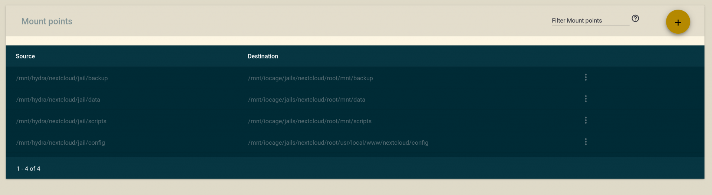The height and width of the screenshot is (195, 712).
Task: Click destination path ending in root/mnt/data
Action: tap(307, 100)
